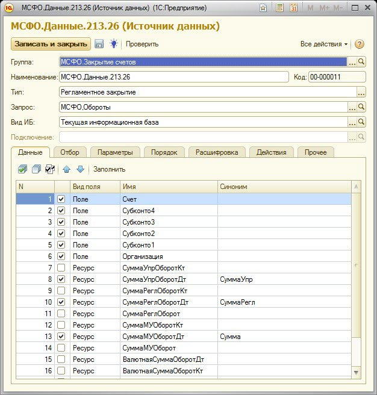This screenshot has height=395, width=377.
Task: Open help with the question mark icon
Action: click(x=360, y=44)
